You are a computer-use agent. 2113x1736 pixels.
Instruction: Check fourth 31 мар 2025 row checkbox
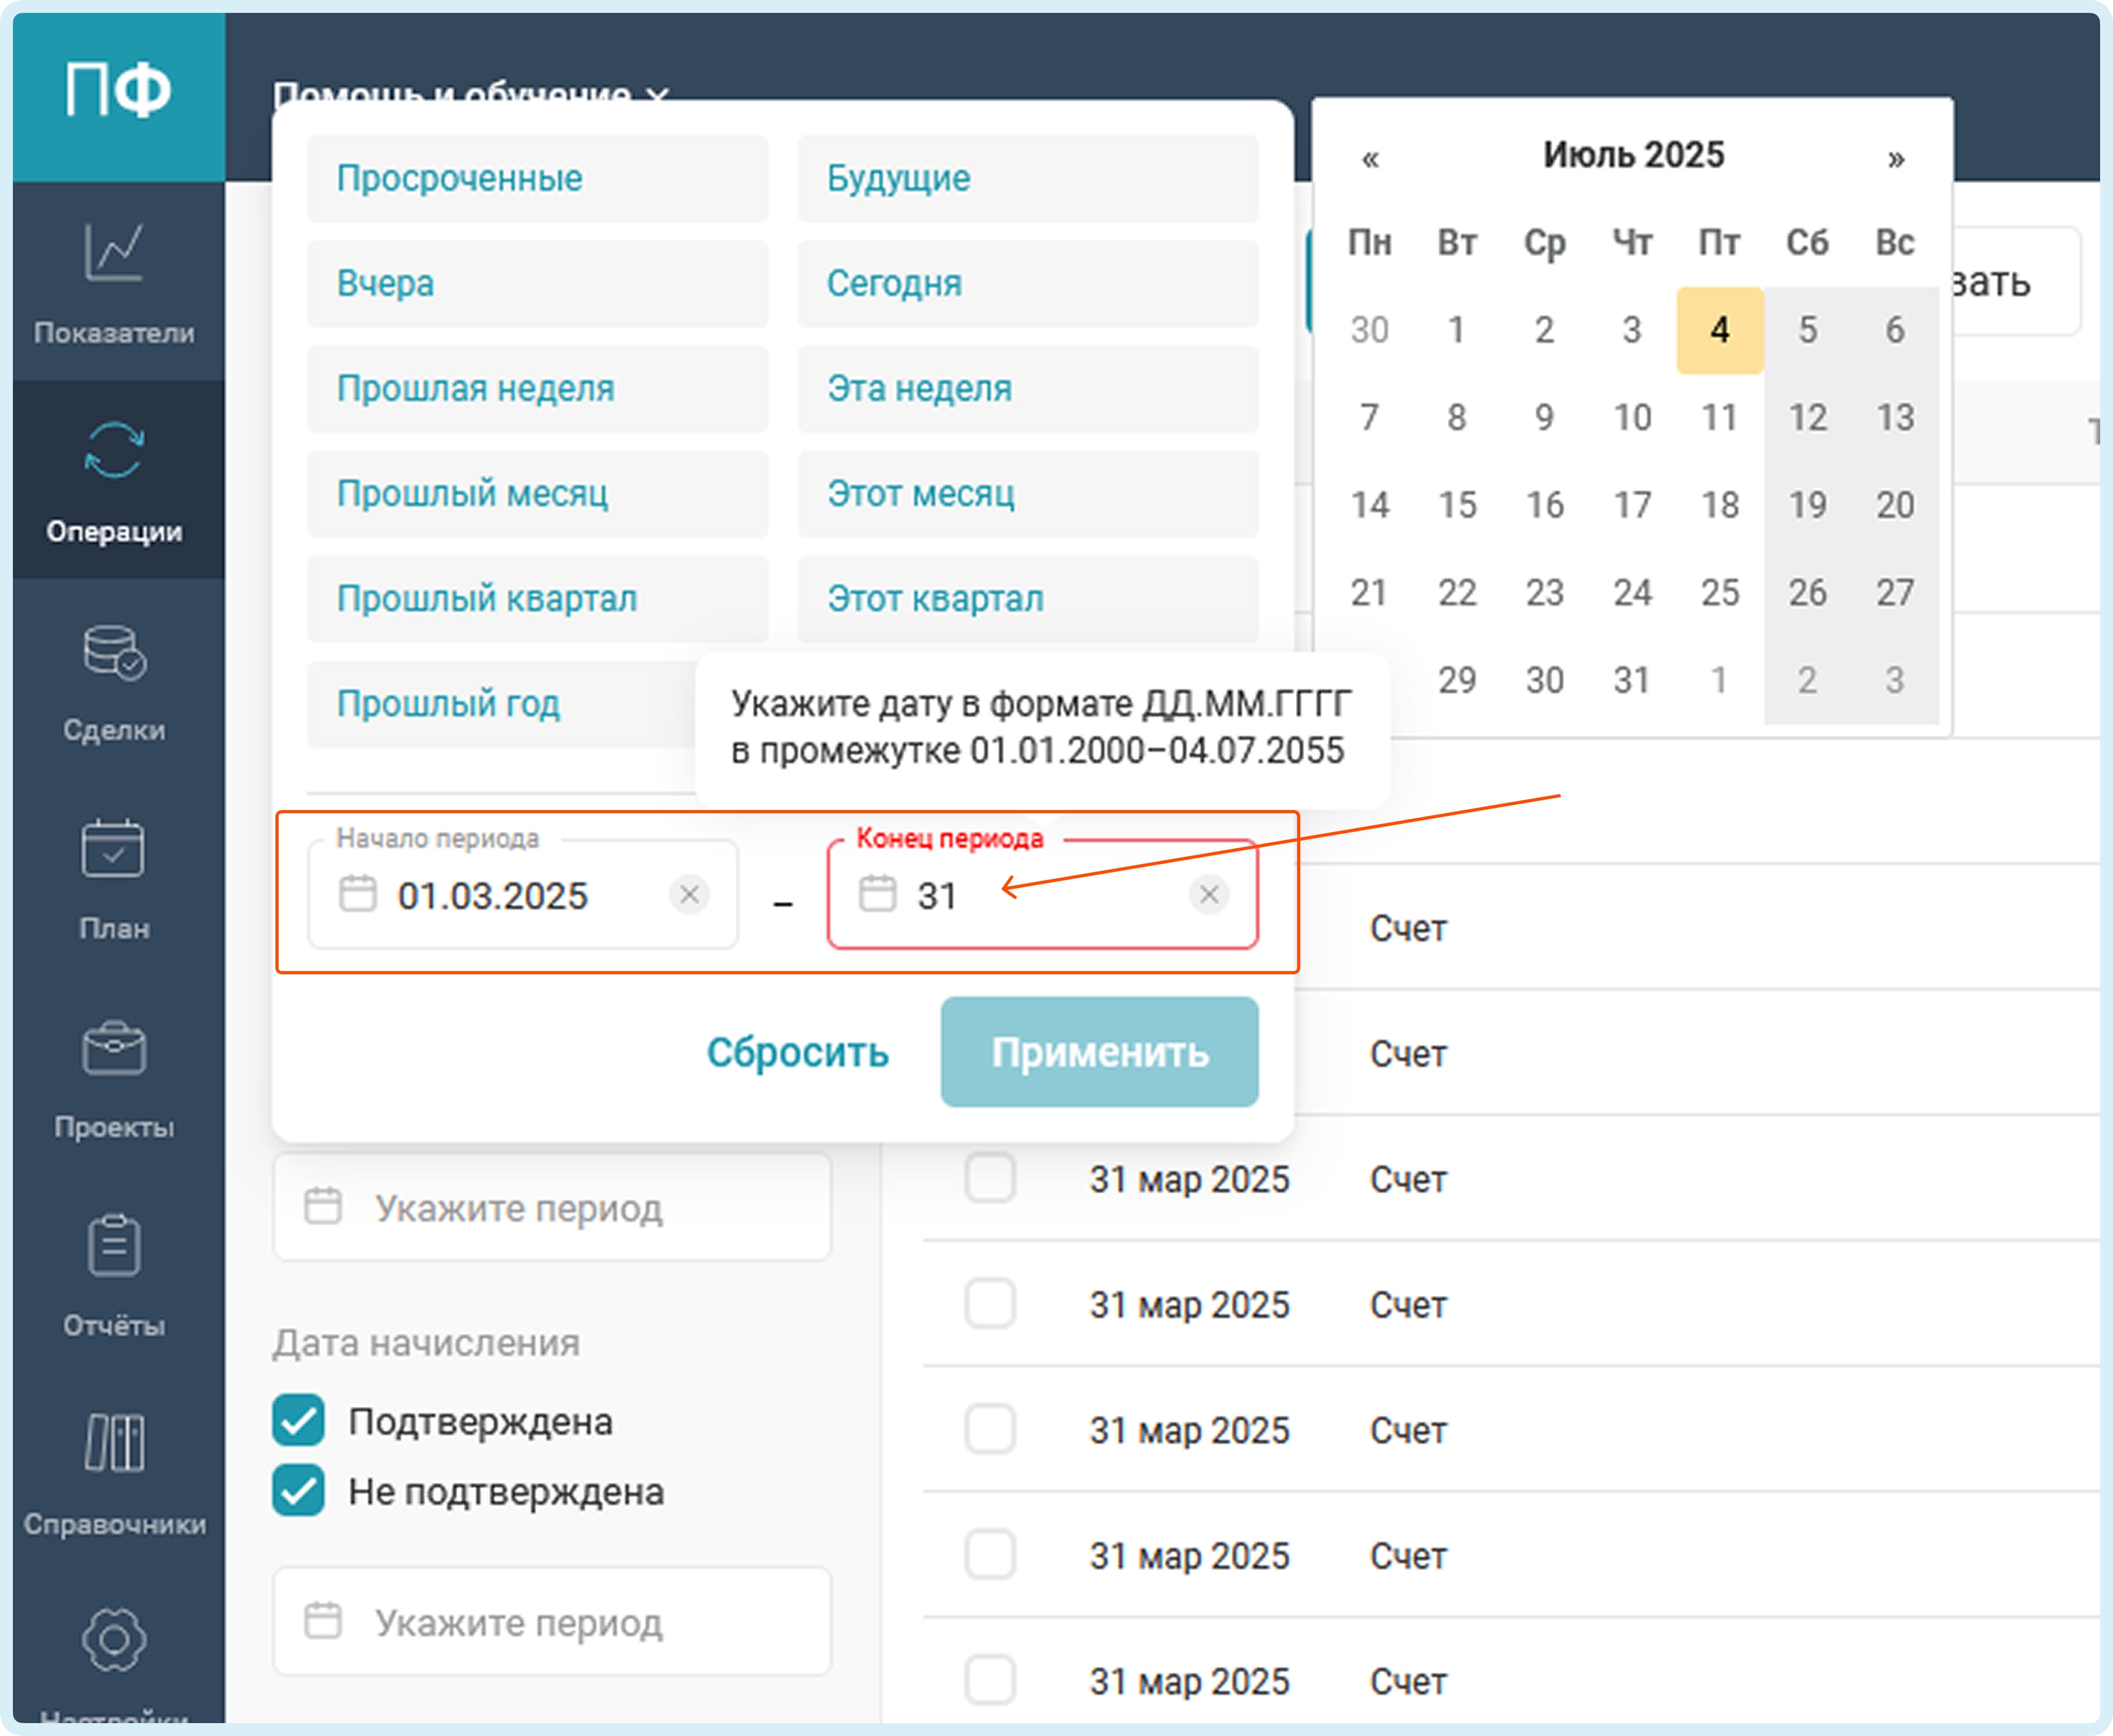point(990,1554)
